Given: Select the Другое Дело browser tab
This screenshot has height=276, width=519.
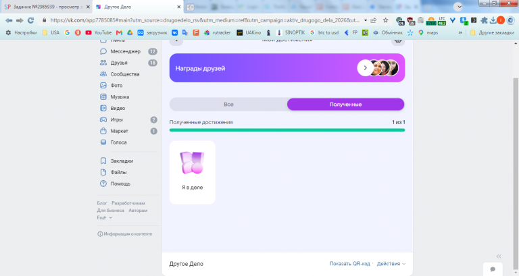Looking at the screenshot, I should coord(138,7).
